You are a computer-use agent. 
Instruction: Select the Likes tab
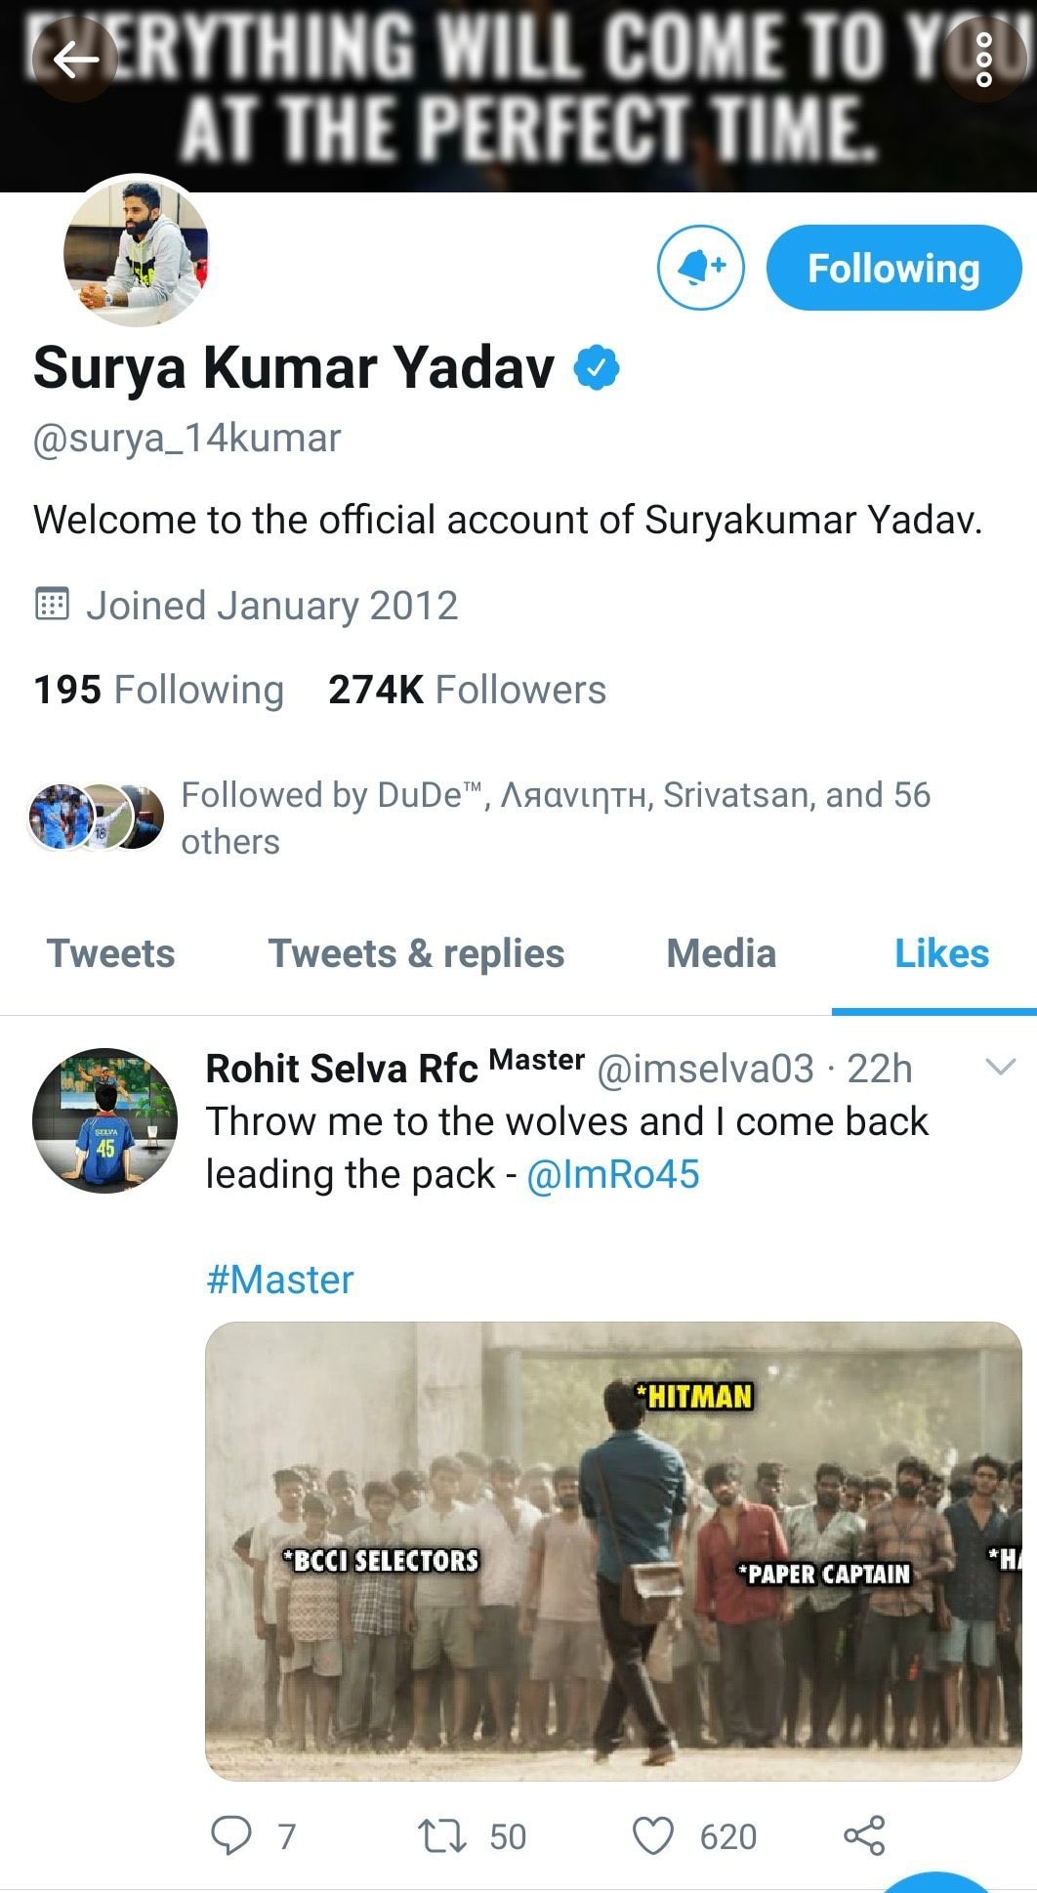[x=941, y=953]
